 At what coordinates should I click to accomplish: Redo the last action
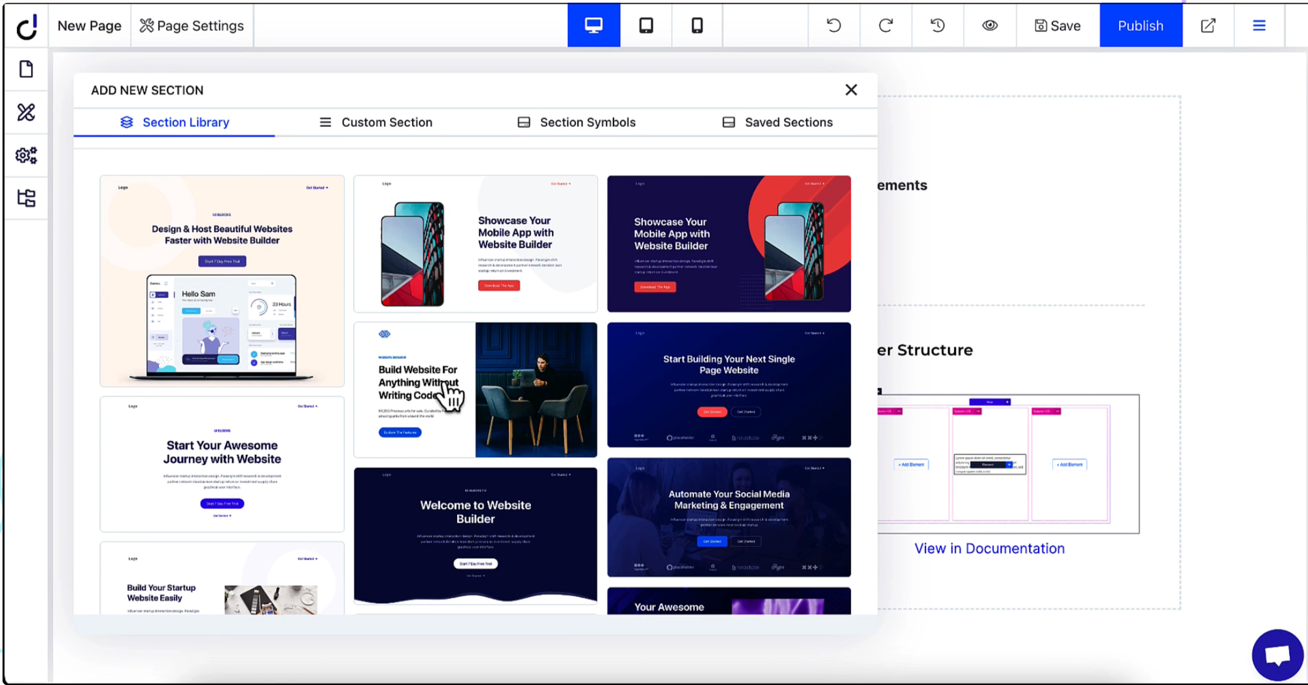click(x=886, y=25)
